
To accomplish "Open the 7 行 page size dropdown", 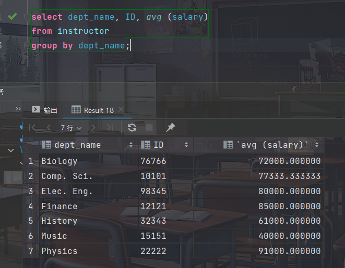I will (x=71, y=127).
